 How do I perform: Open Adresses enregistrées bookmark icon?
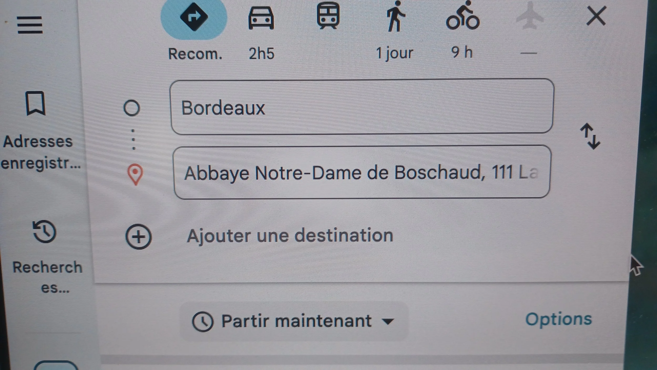[x=36, y=103]
